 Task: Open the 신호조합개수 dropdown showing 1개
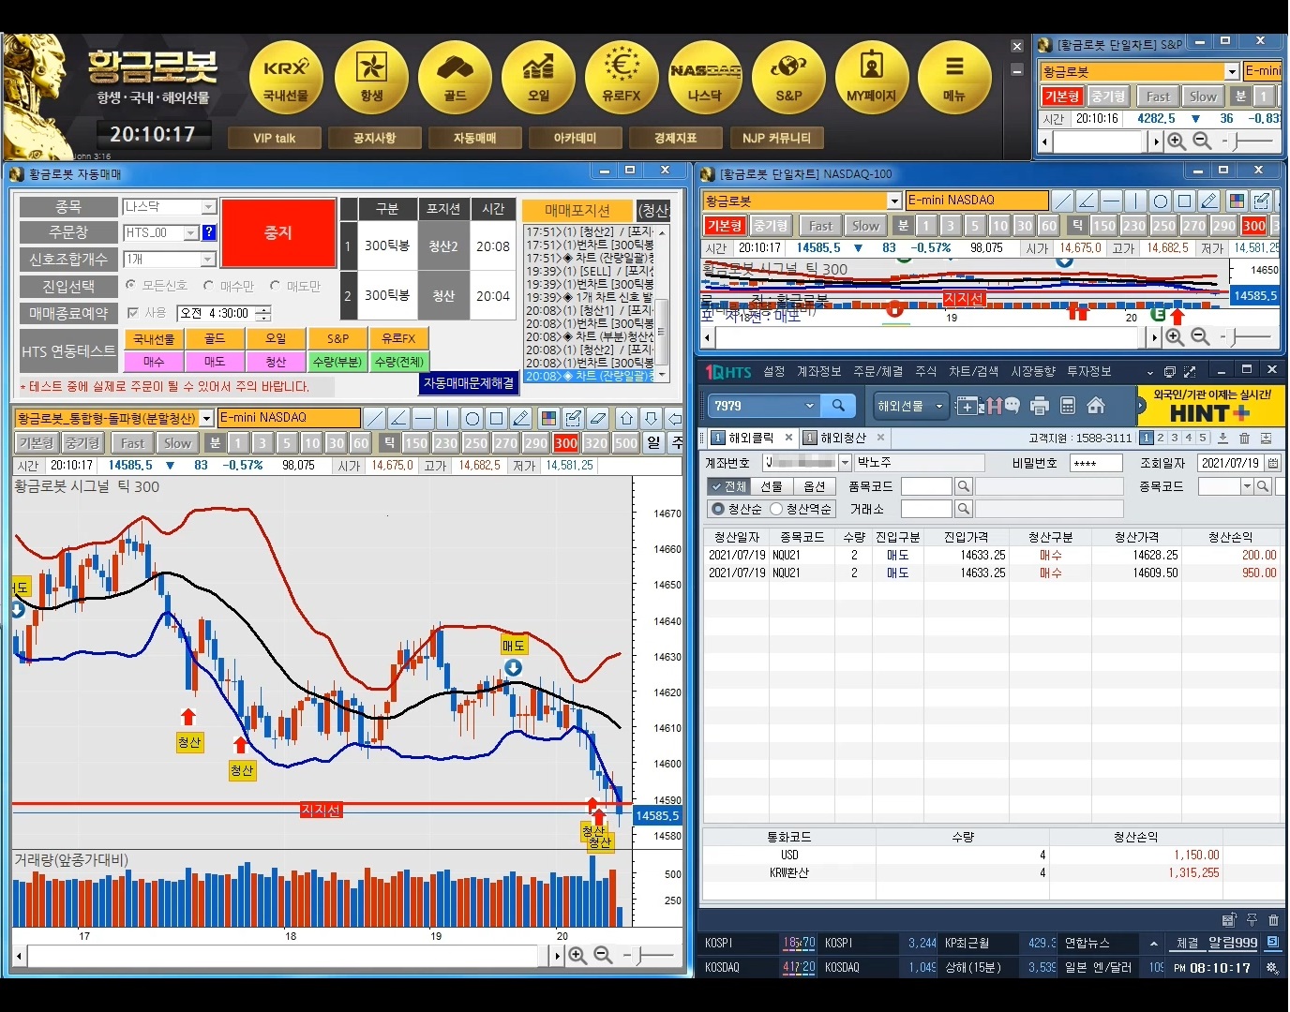click(x=209, y=259)
